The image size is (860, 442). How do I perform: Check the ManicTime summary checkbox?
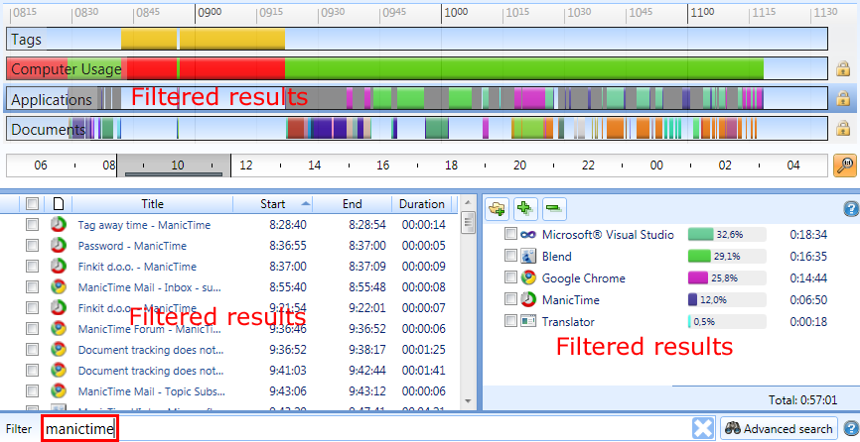tap(510, 298)
